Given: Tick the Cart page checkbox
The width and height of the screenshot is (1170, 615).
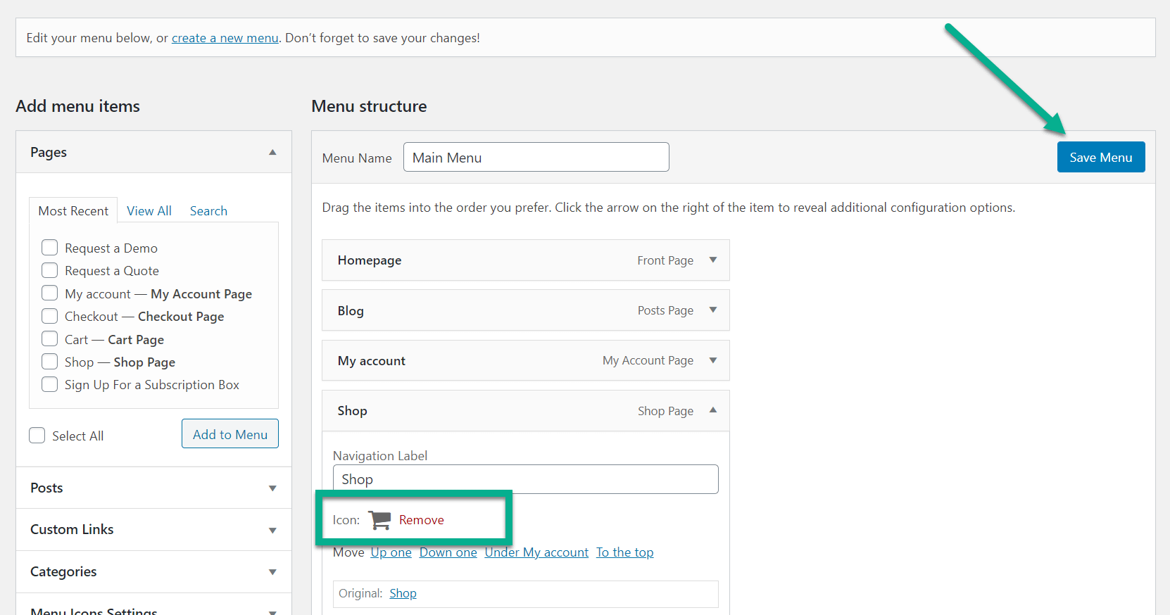Looking at the screenshot, I should pyautogui.click(x=50, y=339).
